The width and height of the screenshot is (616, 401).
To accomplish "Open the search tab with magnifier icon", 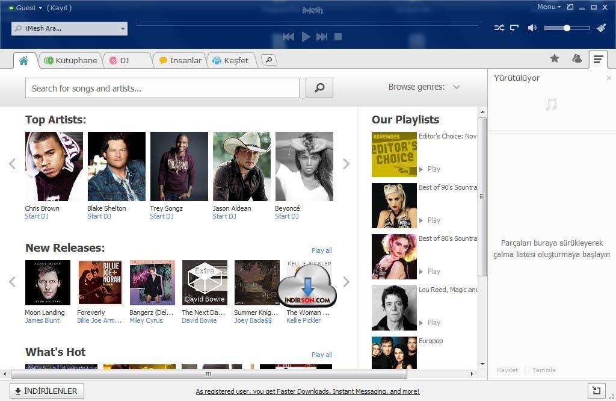I will click(x=269, y=60).
